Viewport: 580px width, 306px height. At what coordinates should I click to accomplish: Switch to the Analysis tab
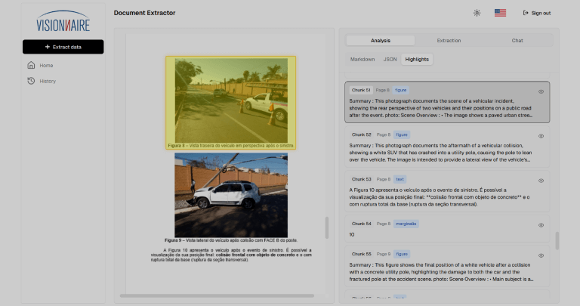[x=381, y=40]
